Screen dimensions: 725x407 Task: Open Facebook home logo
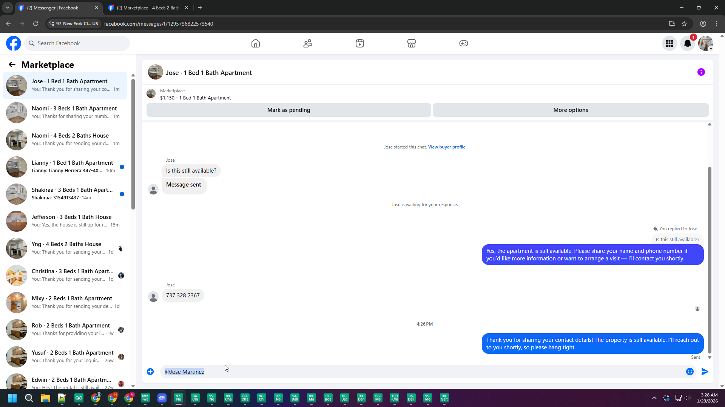coord(14,43)
